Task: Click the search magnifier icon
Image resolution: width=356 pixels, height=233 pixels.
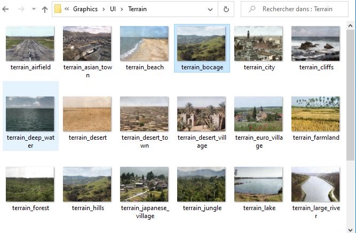Action: click(252, 9)
